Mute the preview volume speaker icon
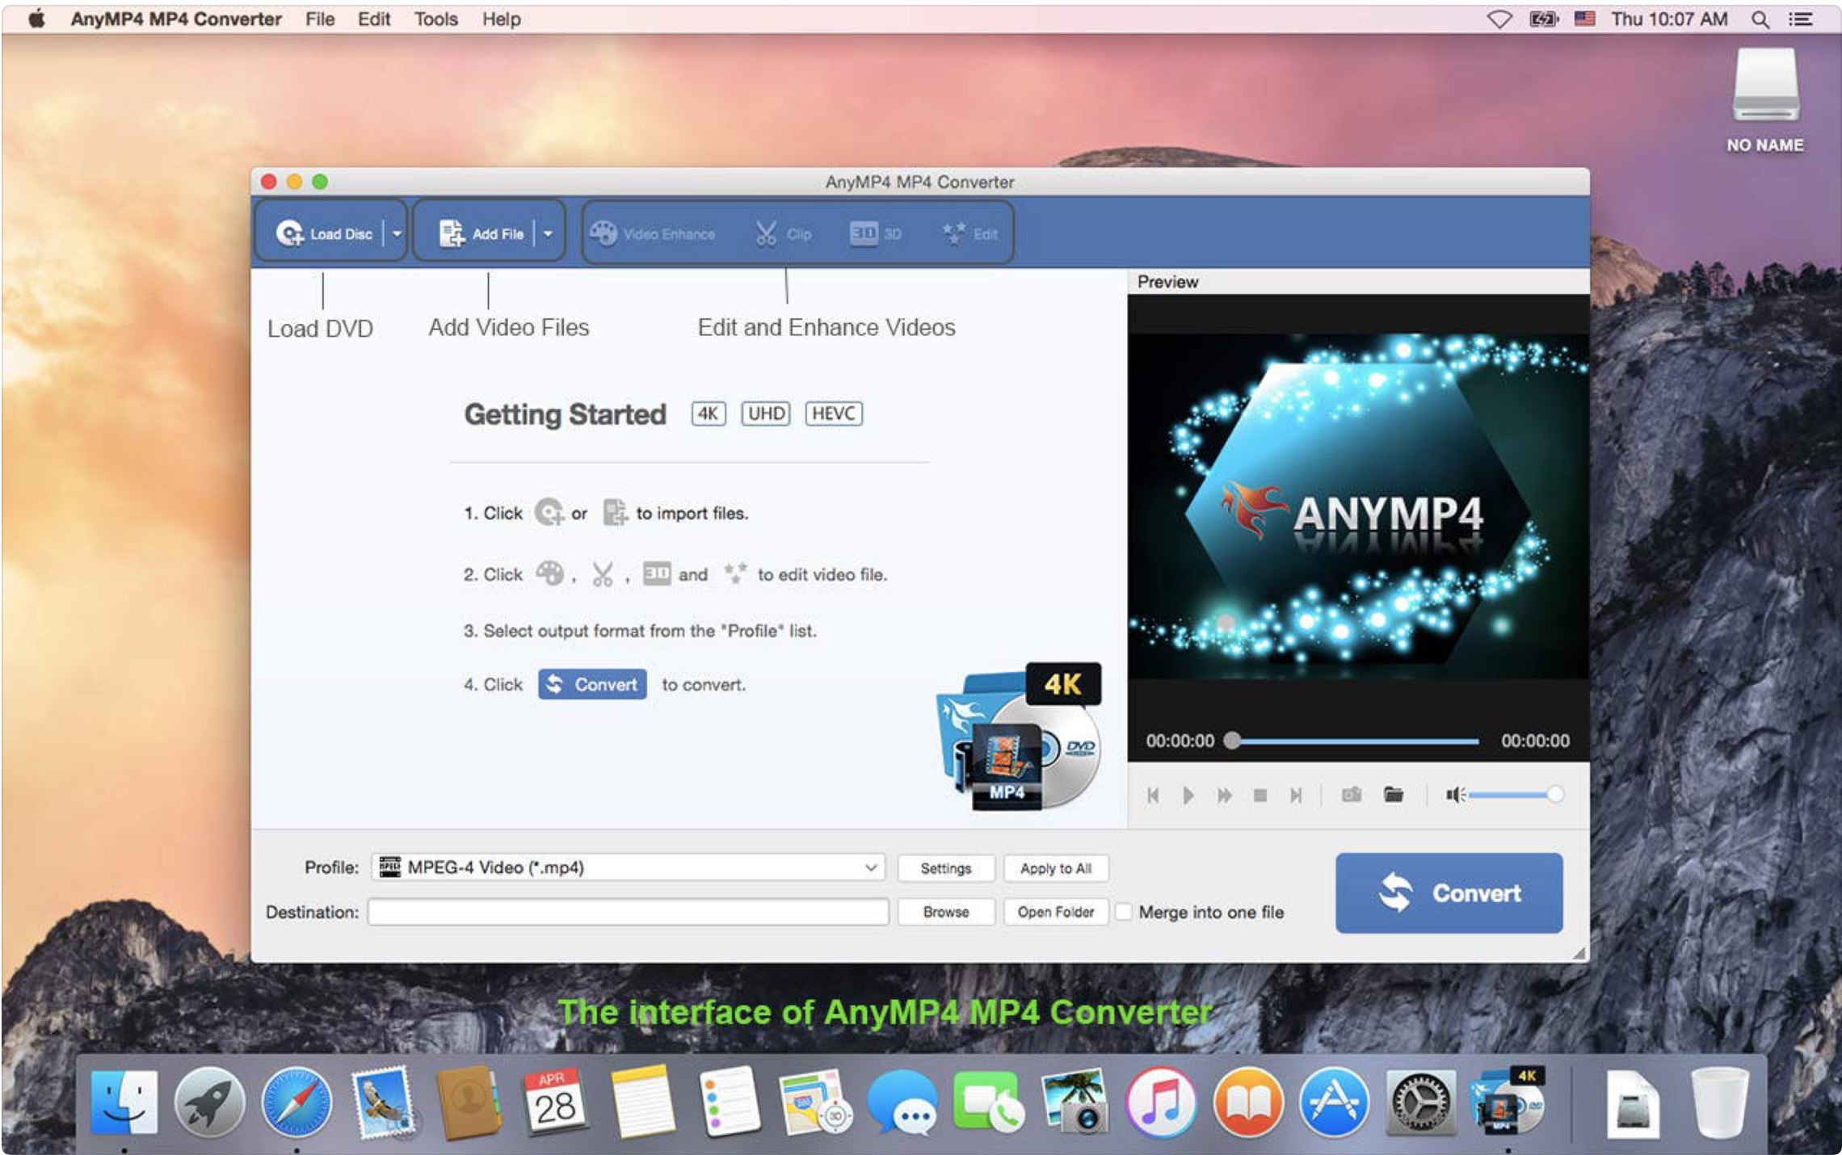Image resolution: width=1842 pixels, height=1155 pixels. (x=1454, y=795)
